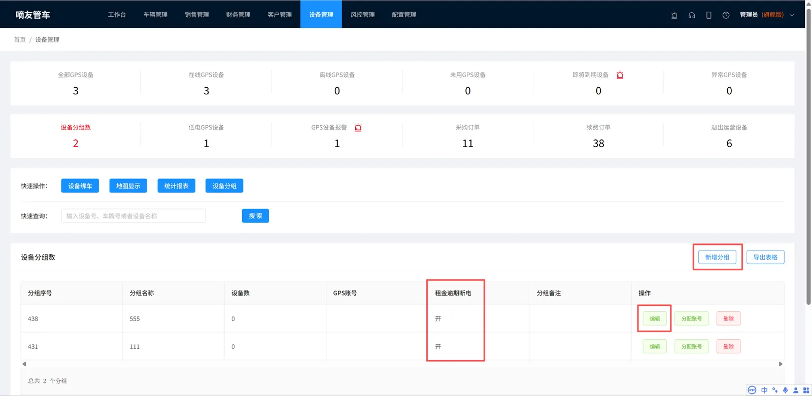Delete group 438 with 删除 button
812x396 pixels.
tap(729, 319)
